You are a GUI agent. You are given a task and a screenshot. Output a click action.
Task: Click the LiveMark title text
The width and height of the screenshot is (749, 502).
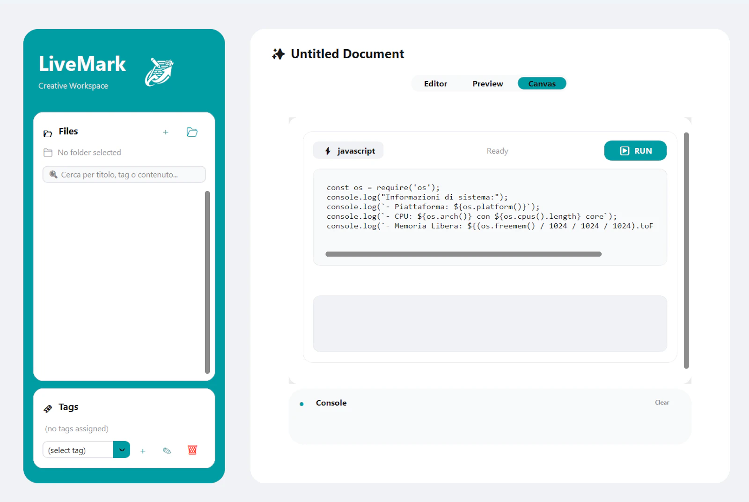coord(82,64)
